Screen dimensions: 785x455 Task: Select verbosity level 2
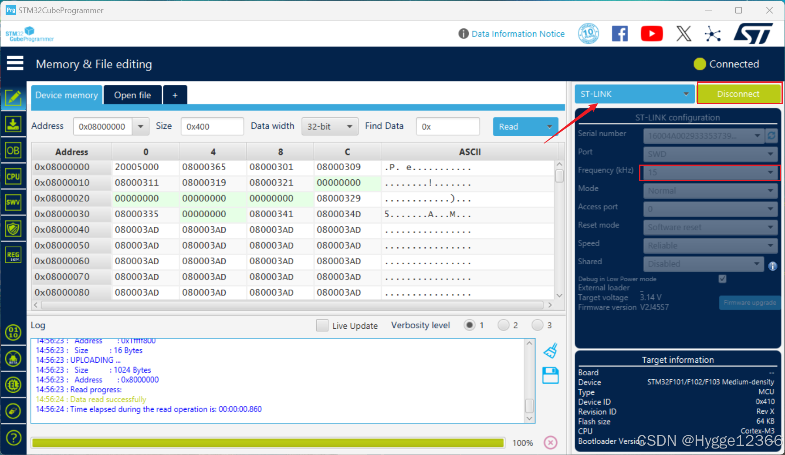[x=503, y=325]
